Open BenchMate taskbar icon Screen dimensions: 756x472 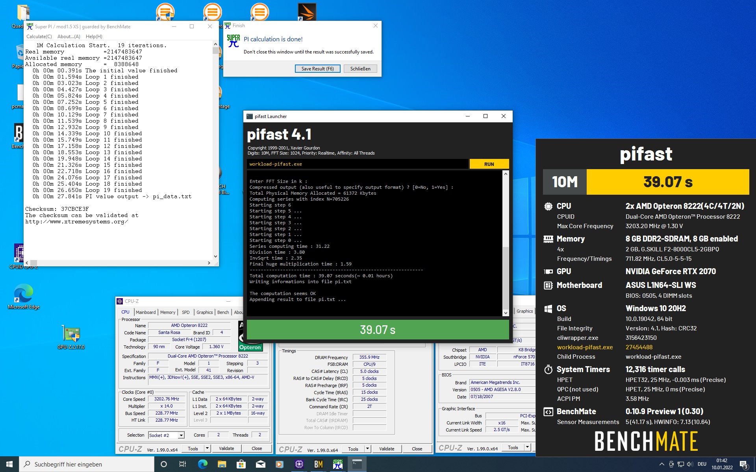pos(318,464)
